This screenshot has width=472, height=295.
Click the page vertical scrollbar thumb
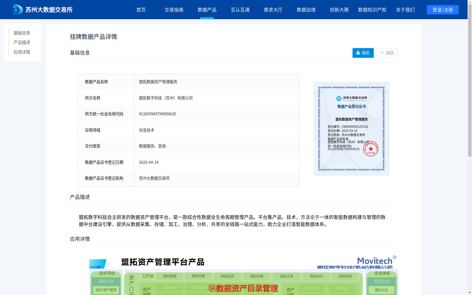coord(470,81)
